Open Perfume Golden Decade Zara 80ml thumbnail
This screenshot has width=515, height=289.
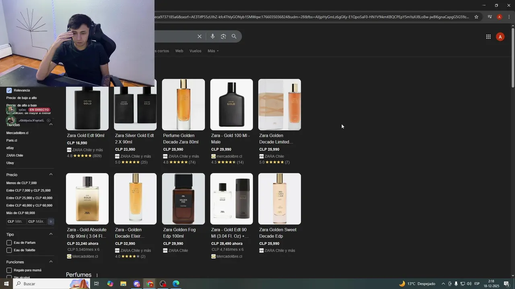[x=183, y=105]
